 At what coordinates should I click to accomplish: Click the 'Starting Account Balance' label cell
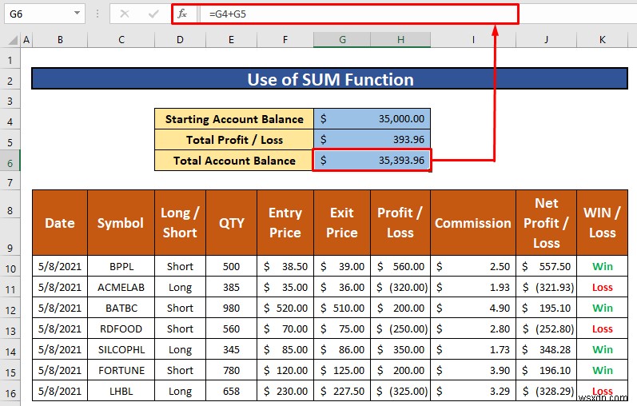[234, 119]
